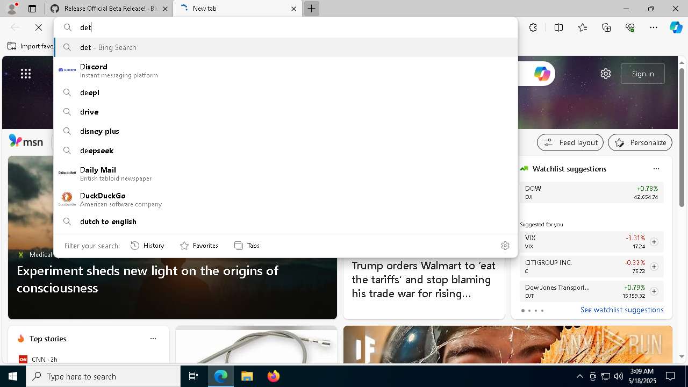Open the apps grid launcher
Screen dimensions: 688x387
coord(26,74)
